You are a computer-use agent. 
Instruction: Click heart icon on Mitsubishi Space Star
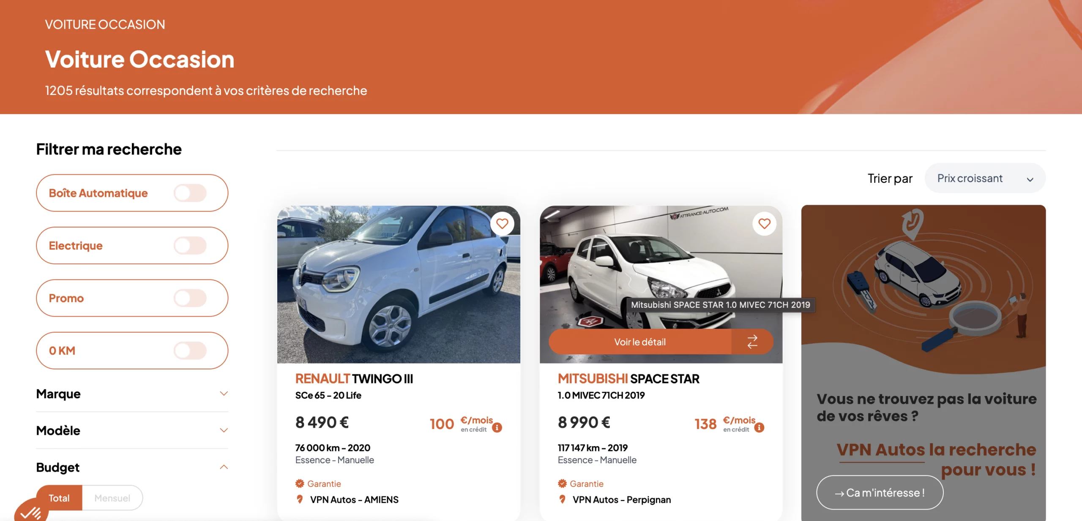[764, 223]
